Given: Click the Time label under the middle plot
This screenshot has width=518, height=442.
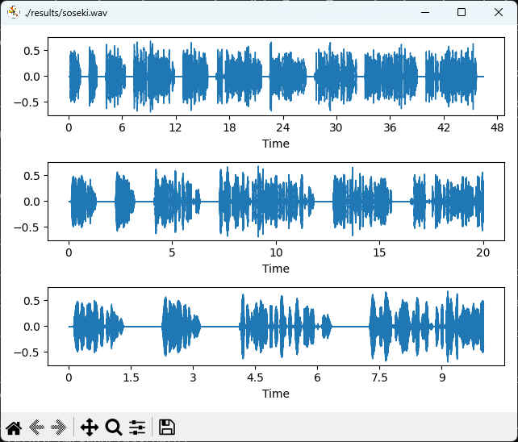Looking at the screenshot, I should tap(275, 269).
